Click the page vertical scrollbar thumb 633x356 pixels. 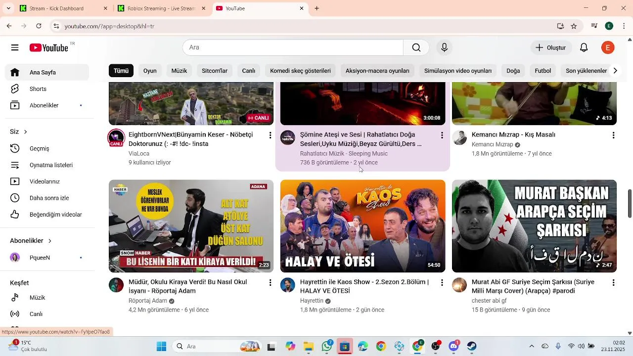630,203
